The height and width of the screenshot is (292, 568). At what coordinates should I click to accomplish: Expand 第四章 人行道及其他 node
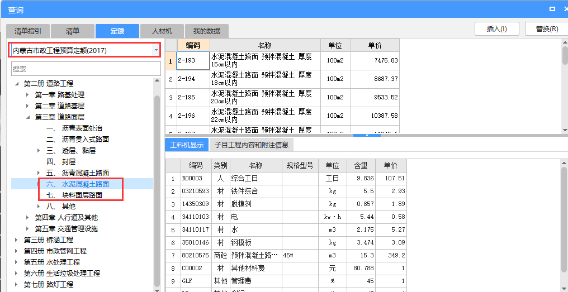pyautogui.click(x=27, y=217)
